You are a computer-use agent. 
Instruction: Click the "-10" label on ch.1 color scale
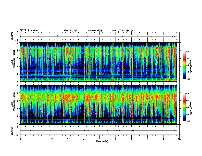tap(188, 79)
